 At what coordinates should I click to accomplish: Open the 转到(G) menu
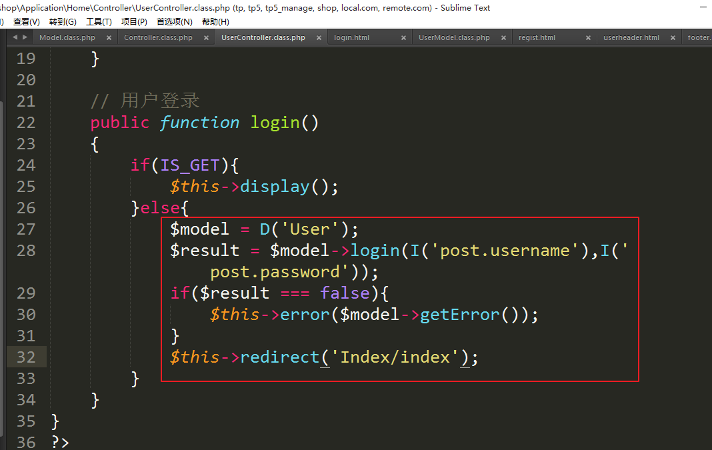pyautogui.click(x=63, y=22)
